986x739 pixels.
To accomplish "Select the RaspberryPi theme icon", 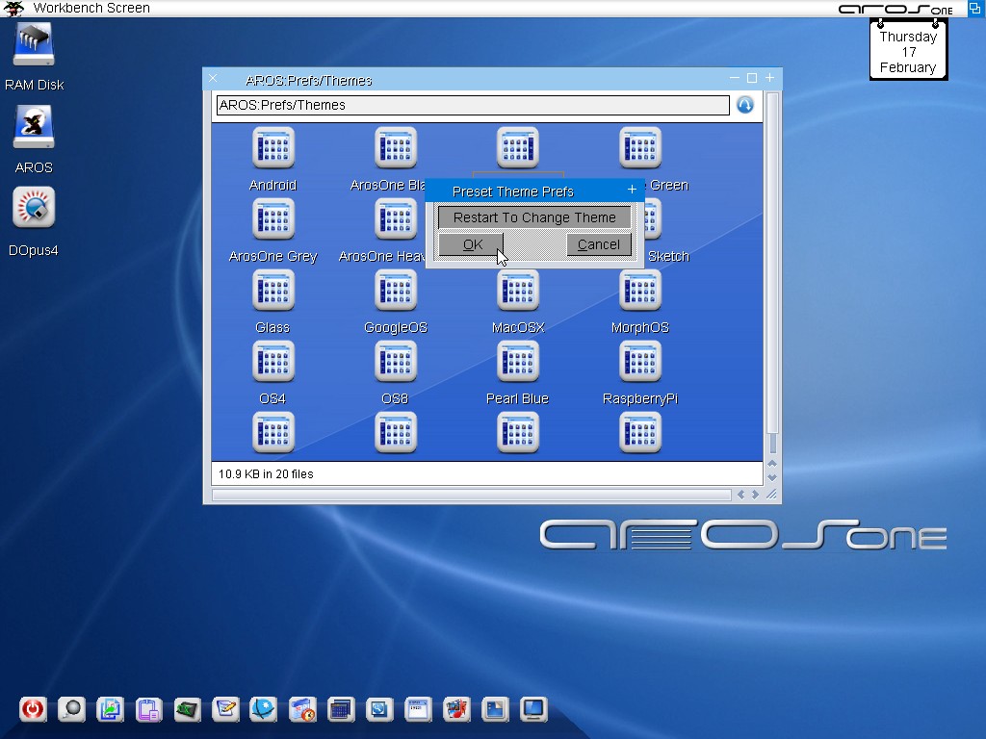I will click(x=639, y=362).
